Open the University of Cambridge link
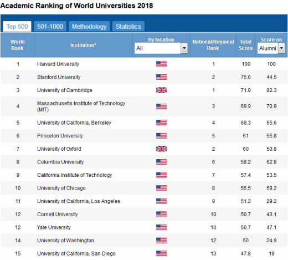Image resolution: width=288 pixels, height=260 pixels. [65, 90]
